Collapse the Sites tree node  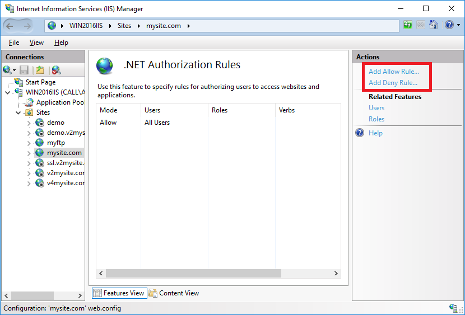tap(18, 113)
